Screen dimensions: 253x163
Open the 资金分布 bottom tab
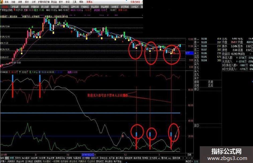(x=20, y=161)
